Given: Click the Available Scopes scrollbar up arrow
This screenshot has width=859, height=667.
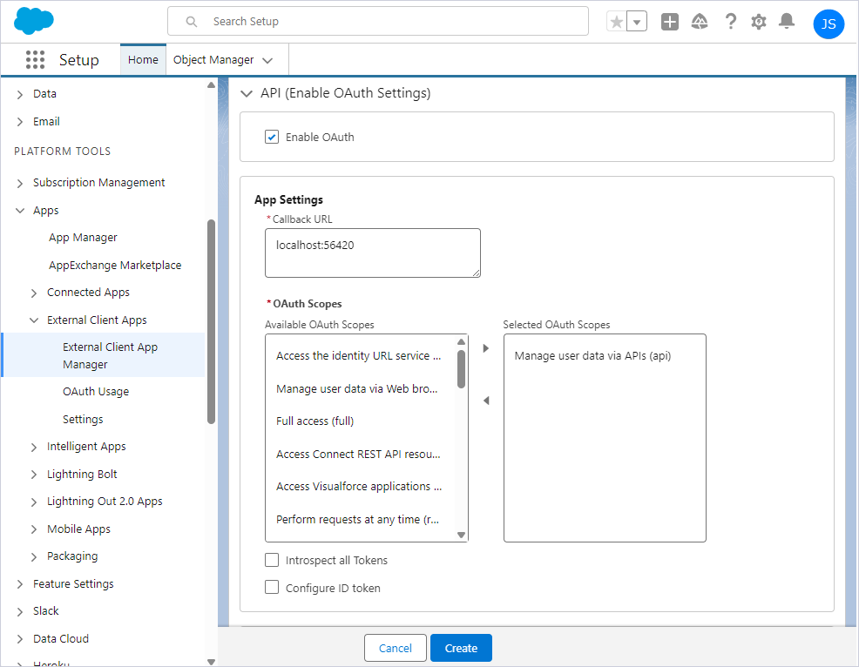Looking at the screenshot, I should [461, 341].
